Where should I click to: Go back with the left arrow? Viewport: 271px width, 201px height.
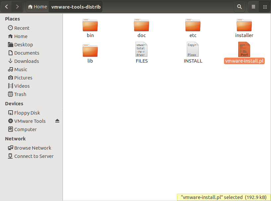coord(7,7)
